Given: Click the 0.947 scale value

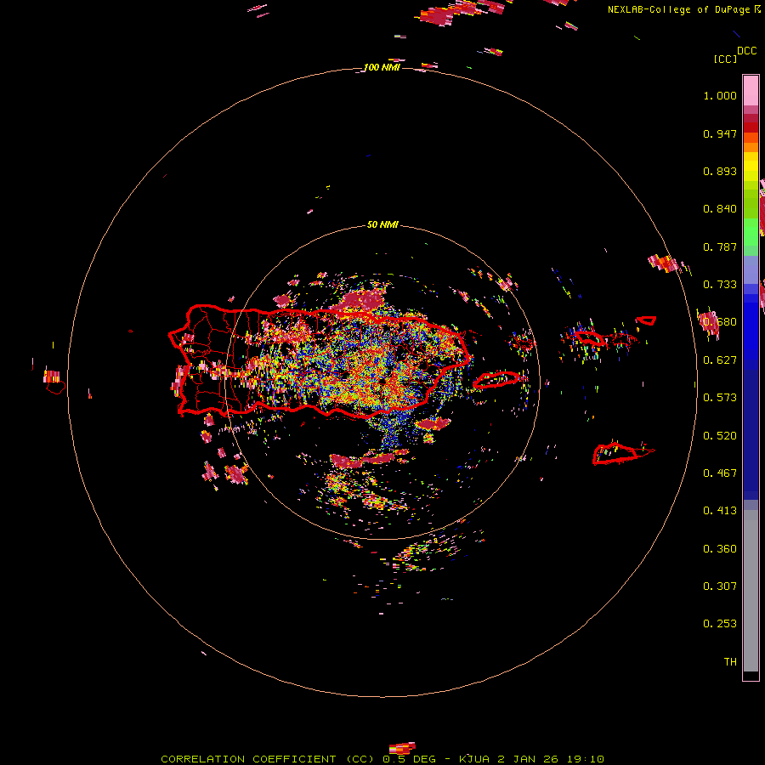Looking at the screenshot, I should (x=720, y=133).
